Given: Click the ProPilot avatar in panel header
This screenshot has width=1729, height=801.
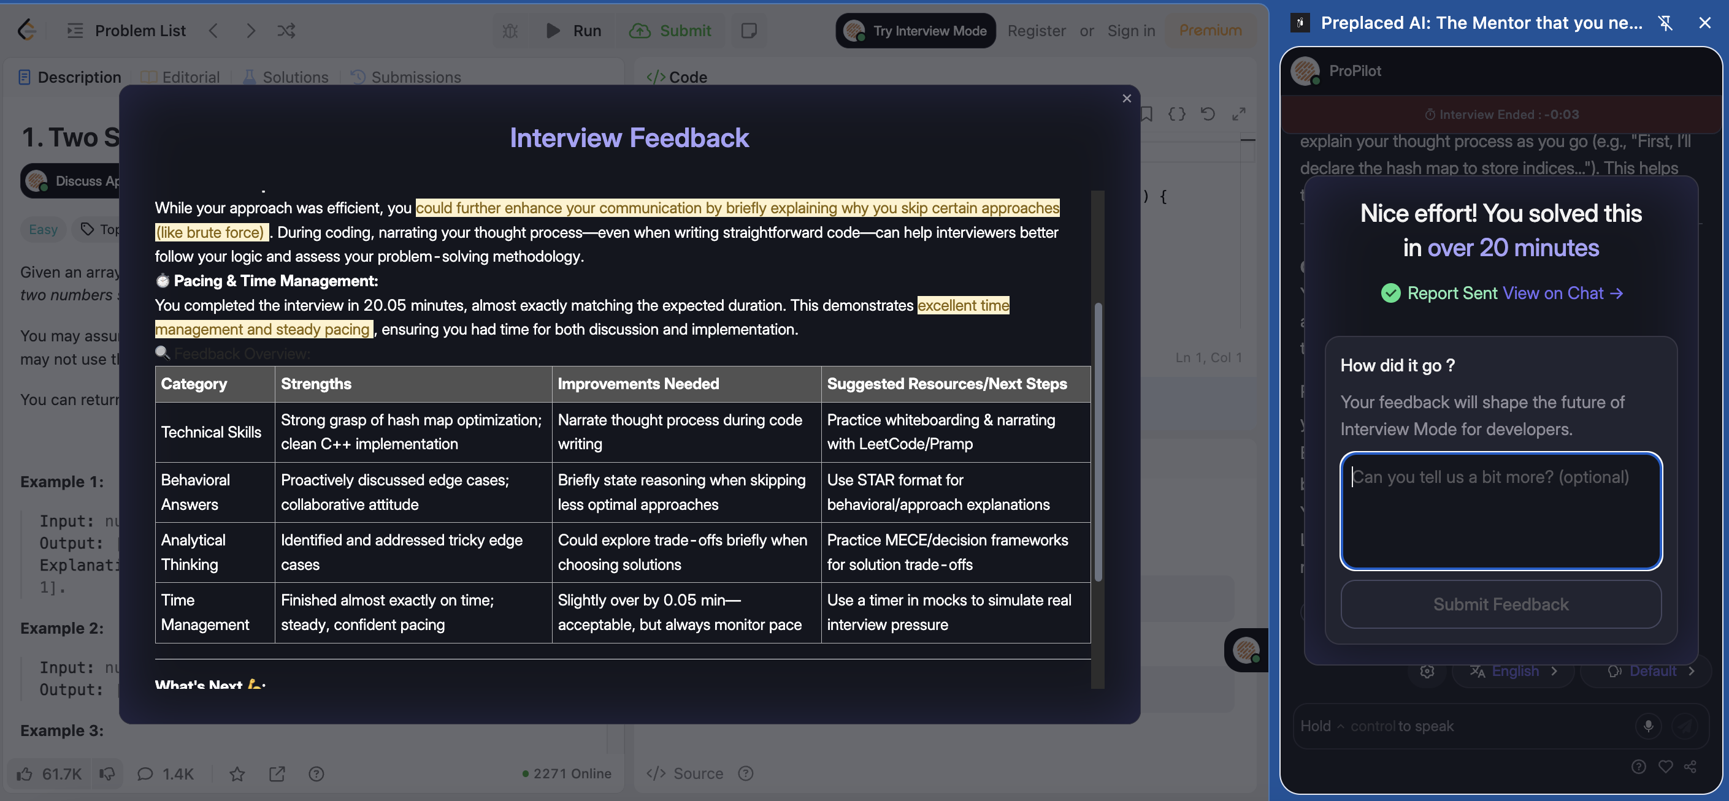Looking at the screenshot, I should click(x=1305, y=71).
